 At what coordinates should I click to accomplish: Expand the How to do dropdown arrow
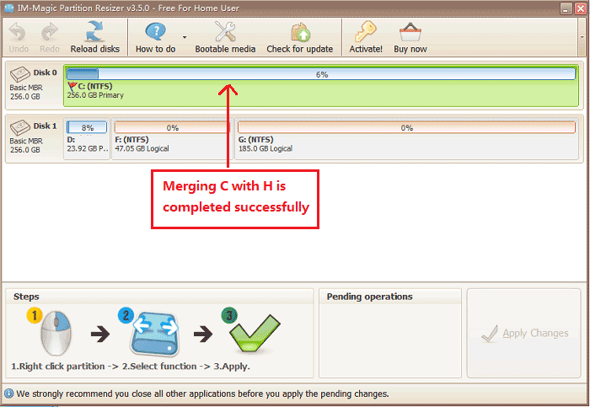tap(185, 37)
